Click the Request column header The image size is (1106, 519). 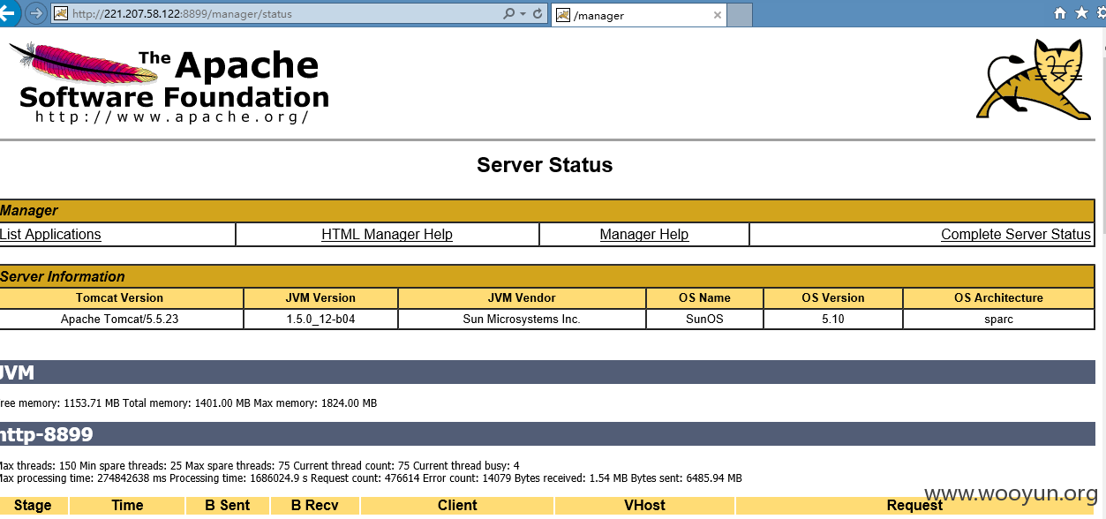(914, 506)
